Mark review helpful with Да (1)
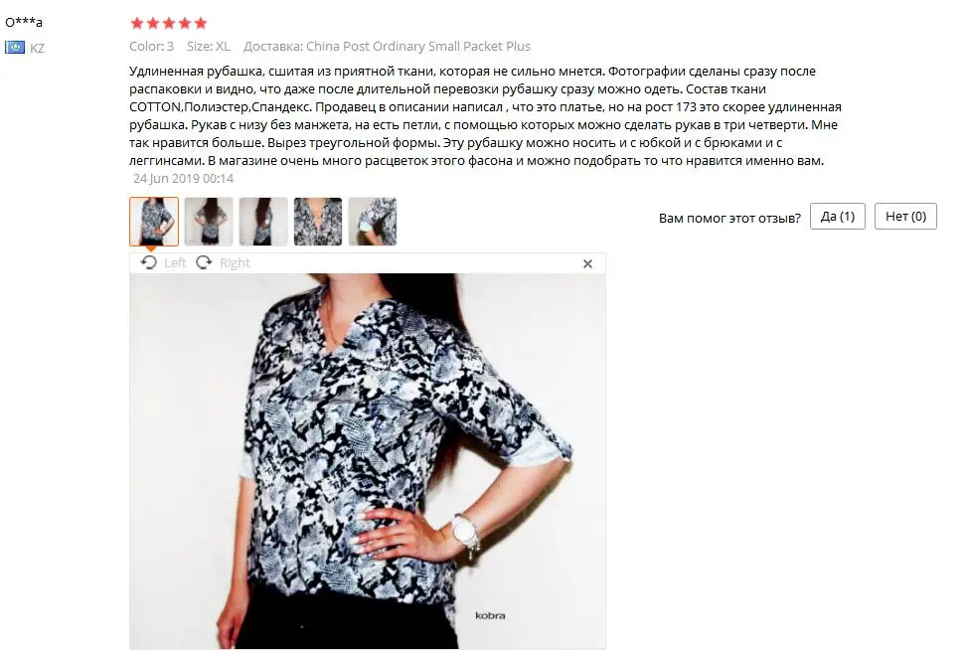Screen dimensions: 963x650 coord(838,217)
